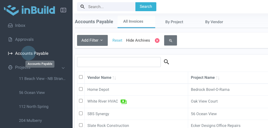Sort by Project Name column arrows
The width and height of the screenshot is (268, 128).
pyautogui.click(x=218, y=78)
